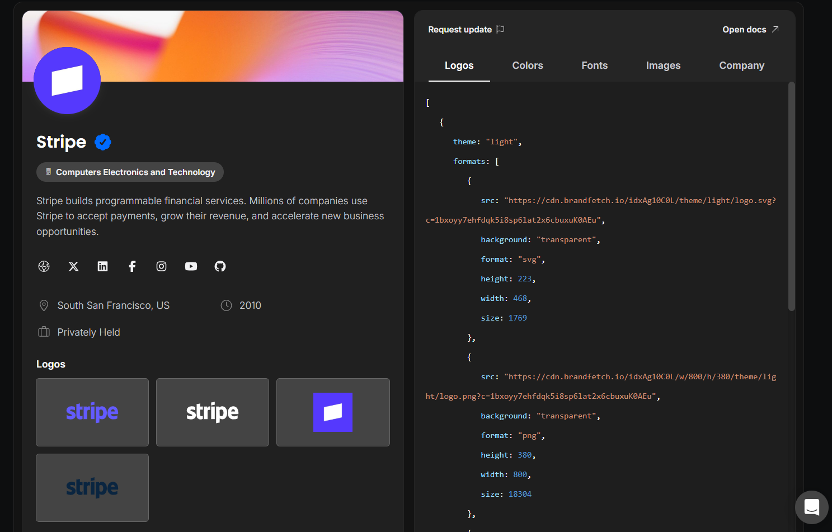Image resolution: width=832 pixels, height=532 pixels.
Task: Click the Privately Held text
Action: pyautogui.click(x=89, y=332)
